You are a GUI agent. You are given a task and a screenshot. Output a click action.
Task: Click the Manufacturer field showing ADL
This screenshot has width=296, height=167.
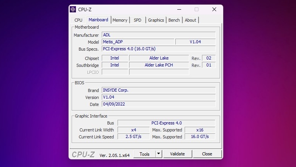tap(158, 35)
